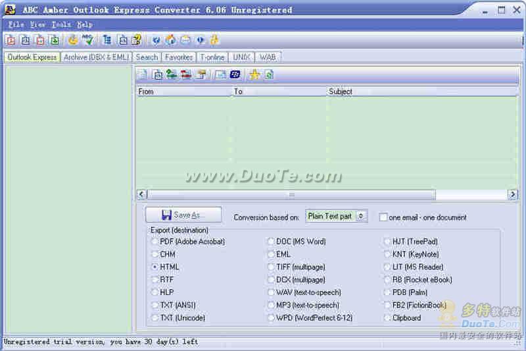
Task: Click the ABC spell-check checkmark icon
Action: (x=87, y=40)
